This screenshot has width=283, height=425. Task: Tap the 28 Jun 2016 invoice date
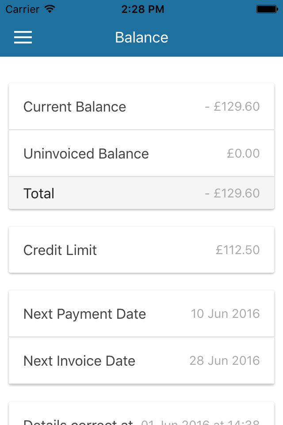[225, 360]
